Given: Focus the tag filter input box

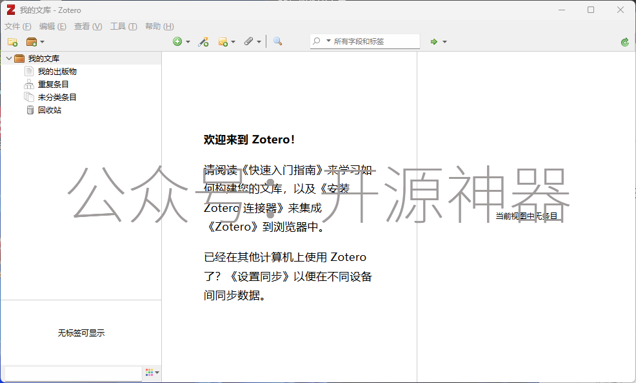Looking at the screenshot, I should (x=74, y=373).
